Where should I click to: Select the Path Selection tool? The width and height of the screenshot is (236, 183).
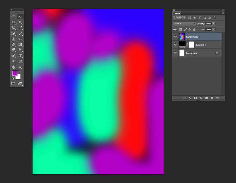pyautogui.click(x=13, y=61)
